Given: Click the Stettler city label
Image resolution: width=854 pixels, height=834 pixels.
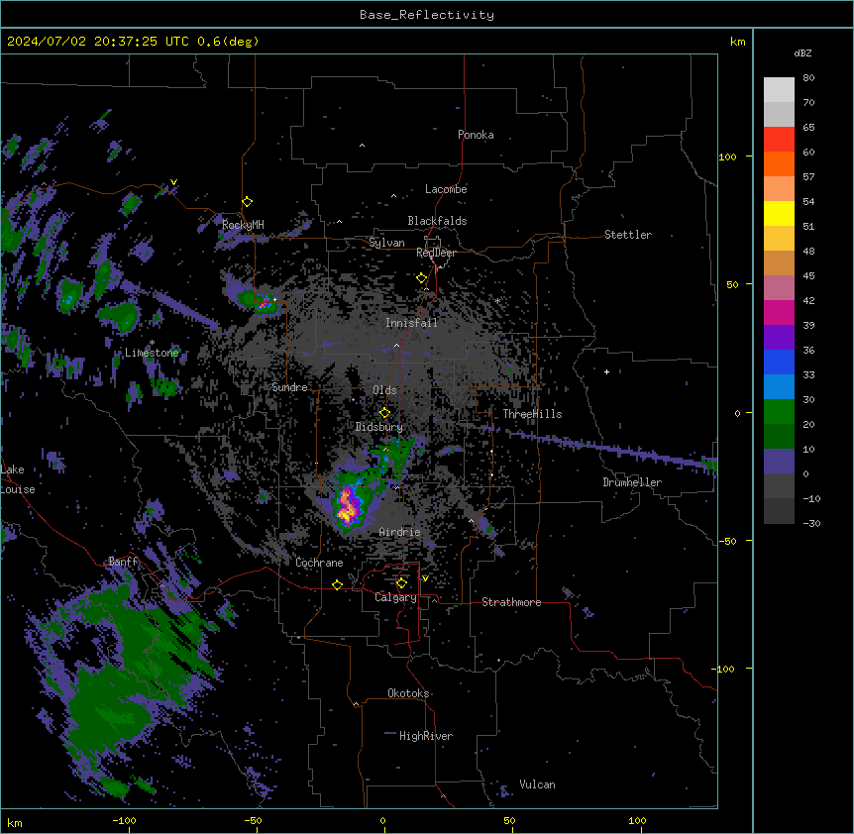Looking at the screenshot, I should (628, 235).
